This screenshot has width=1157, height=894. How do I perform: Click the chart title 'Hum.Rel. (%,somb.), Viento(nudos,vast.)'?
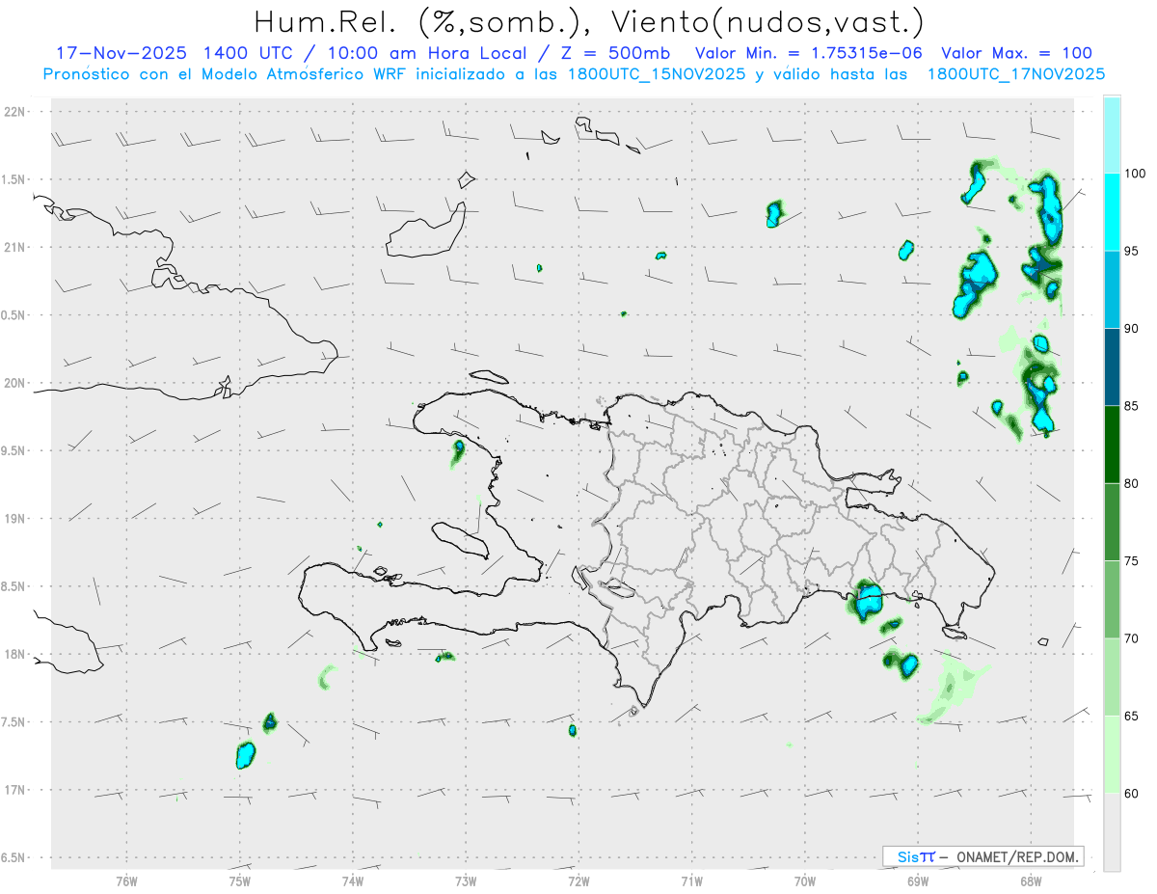pos(589,21)
